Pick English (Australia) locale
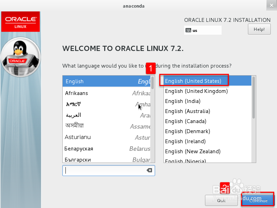The width and height of the screenshot is (277, 208). click(x=188, y=111)
